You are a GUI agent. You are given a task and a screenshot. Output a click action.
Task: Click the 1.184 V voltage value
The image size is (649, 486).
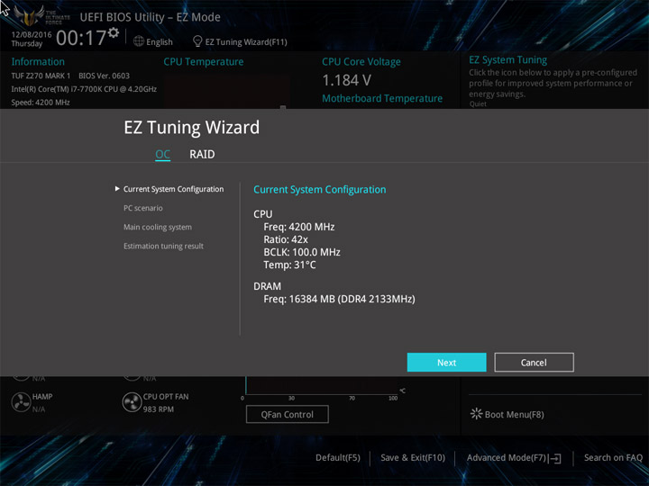tap(346, 80)
